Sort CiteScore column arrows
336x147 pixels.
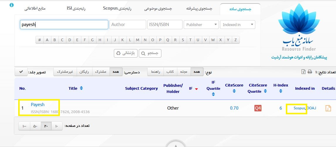click(x=234, y=91)
